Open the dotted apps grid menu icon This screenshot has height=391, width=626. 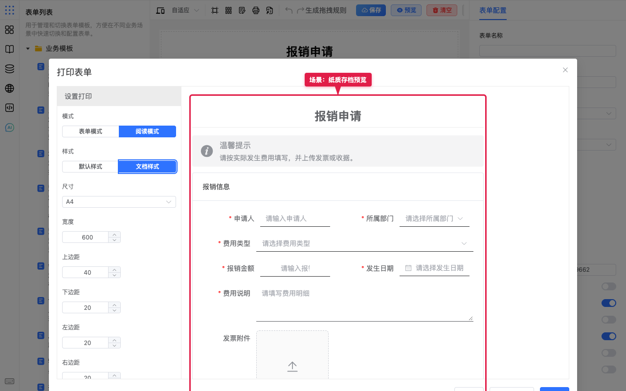[9, 10]
